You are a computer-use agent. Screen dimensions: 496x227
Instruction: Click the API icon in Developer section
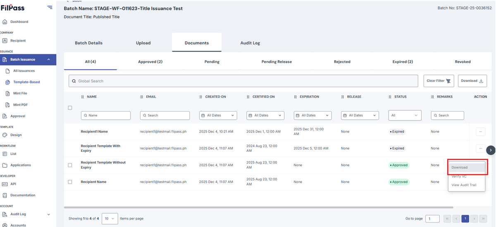coord(5,184)
